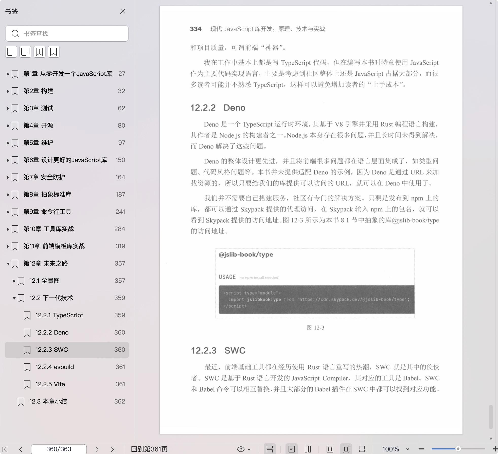
Task: Go to previous page
Action: point(21,449)
